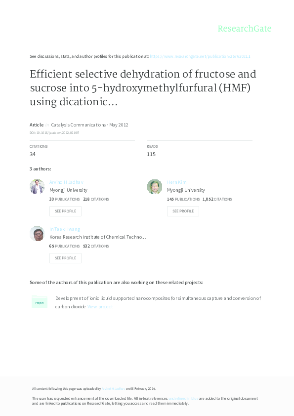Click the Arvind H Jadhav author name
Viewport: 294px width, 416px height.
[x=67, y=182]
